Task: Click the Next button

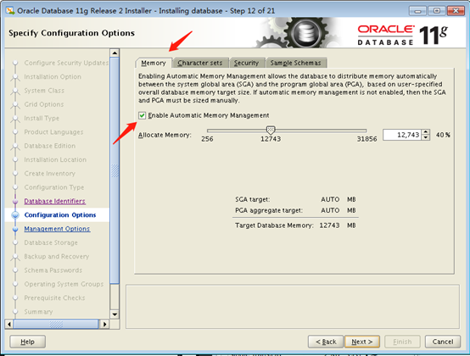Action: pyautogui.click(x=362, y=342)
